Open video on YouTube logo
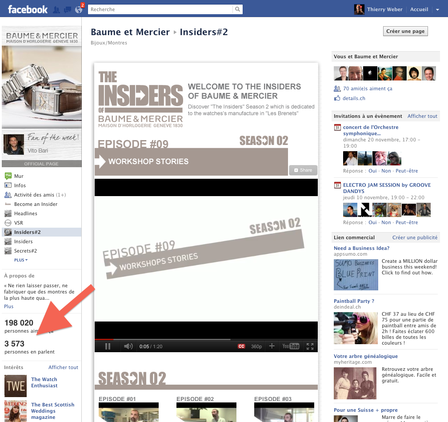Image resolution: width=448 pixels, height=422 pixels. pyautogui.click(x=291, y=346)
